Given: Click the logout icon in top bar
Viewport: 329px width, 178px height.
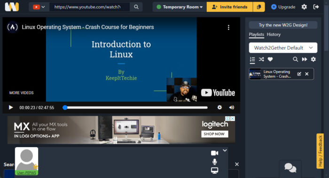Looking at the screenshot, I should 316,7.
